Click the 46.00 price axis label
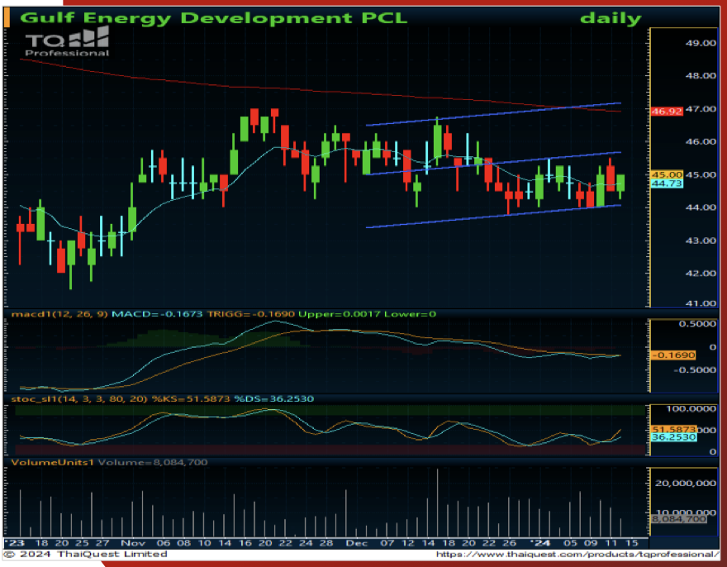This screenshot has height=567, width=727. [x=701, y=141]
